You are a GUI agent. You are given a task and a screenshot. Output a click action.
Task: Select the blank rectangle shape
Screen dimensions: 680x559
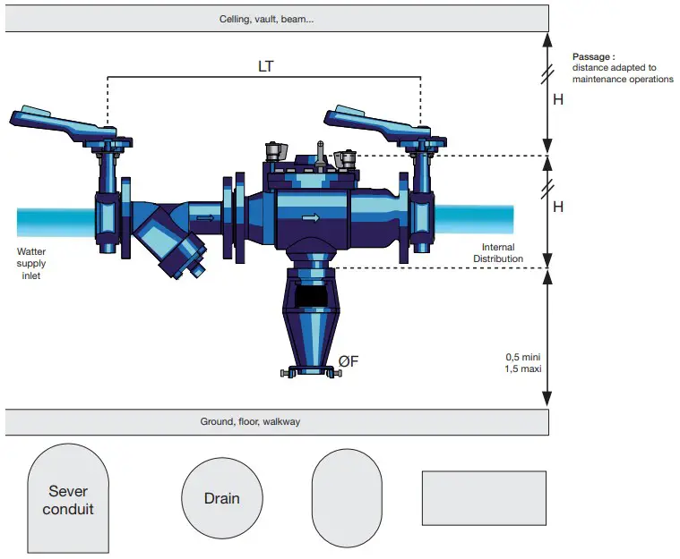click(x=484, y=498)
